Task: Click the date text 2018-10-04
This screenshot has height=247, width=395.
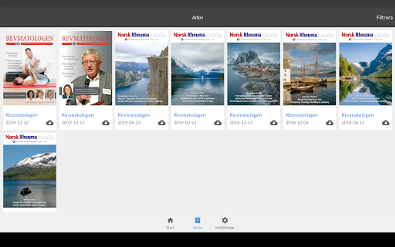Action: pos(297,123)
